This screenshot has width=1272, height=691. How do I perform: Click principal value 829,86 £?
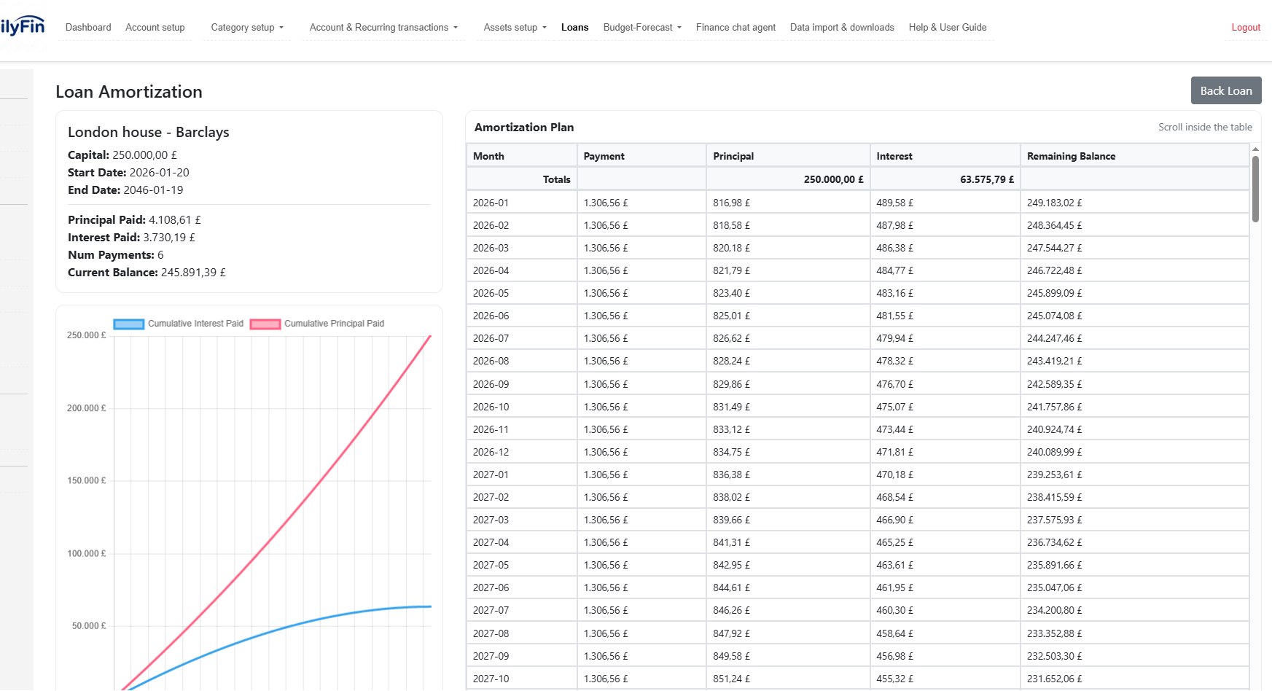coord(731,384)
